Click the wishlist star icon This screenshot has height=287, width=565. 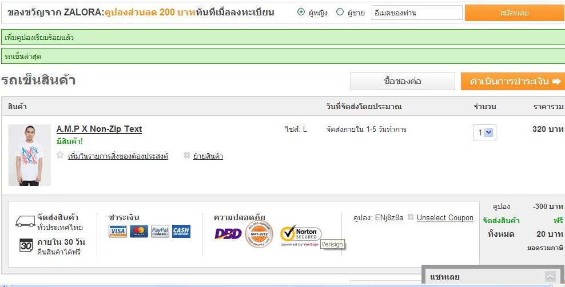click(x=60, y=155)
